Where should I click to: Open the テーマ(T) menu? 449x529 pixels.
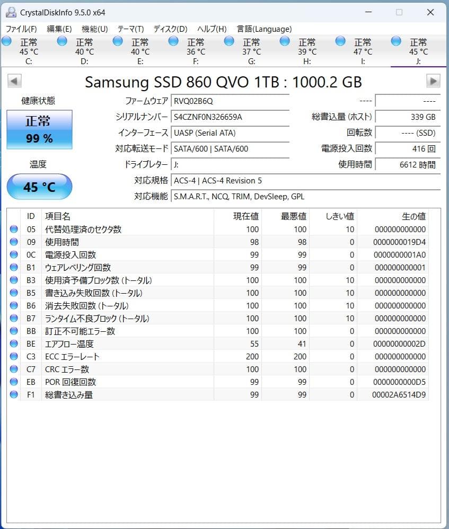[x=130, y=29]
